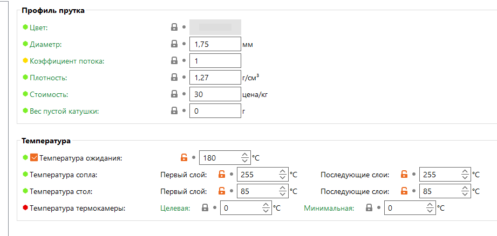
Task: Click the lock icon next to Цвет
Action: pyautogui.click(x=174, y=27)
